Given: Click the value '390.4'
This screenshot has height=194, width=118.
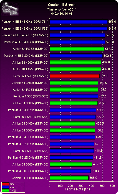Looking at the screenshot, I should click(x=96, y=171).
